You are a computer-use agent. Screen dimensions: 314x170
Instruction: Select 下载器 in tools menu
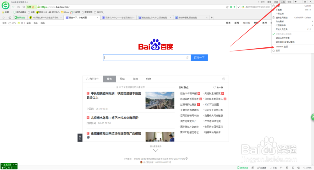click(293, 10)
